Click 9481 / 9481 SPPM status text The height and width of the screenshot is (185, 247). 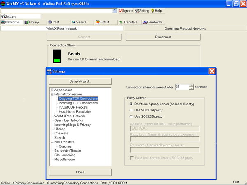[x=114, y=183]
